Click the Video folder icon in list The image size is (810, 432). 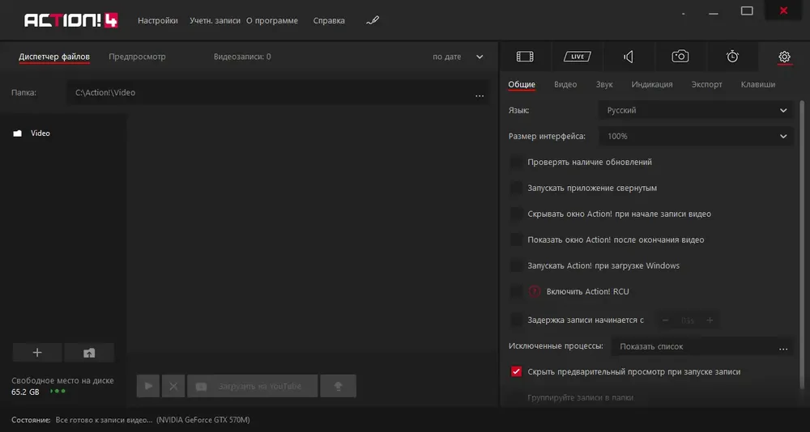(x=18, y=133)
